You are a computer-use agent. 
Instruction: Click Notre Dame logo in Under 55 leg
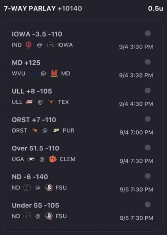(27, 216)
